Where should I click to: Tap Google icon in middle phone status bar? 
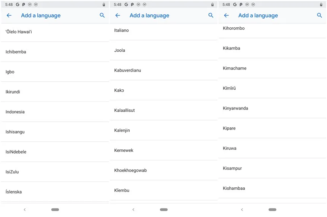[126, 5]
